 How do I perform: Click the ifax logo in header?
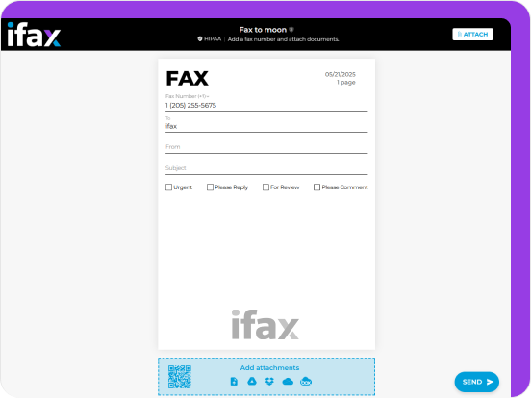coord(34,35)
